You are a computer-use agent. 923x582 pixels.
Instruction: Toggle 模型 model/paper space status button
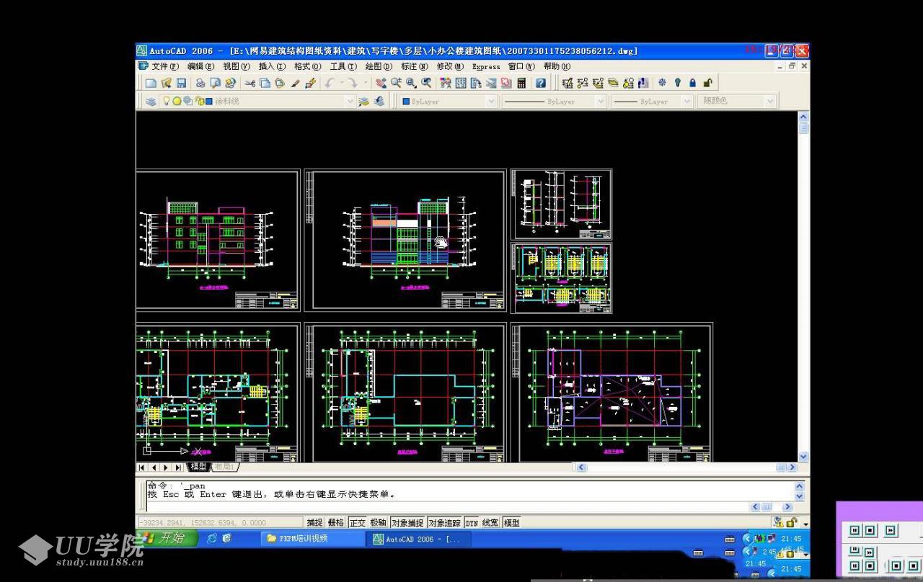[511, 523]
